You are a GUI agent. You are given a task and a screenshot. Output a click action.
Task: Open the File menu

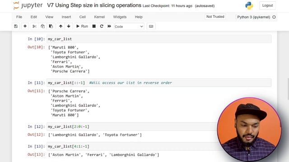tap(19, 17)
